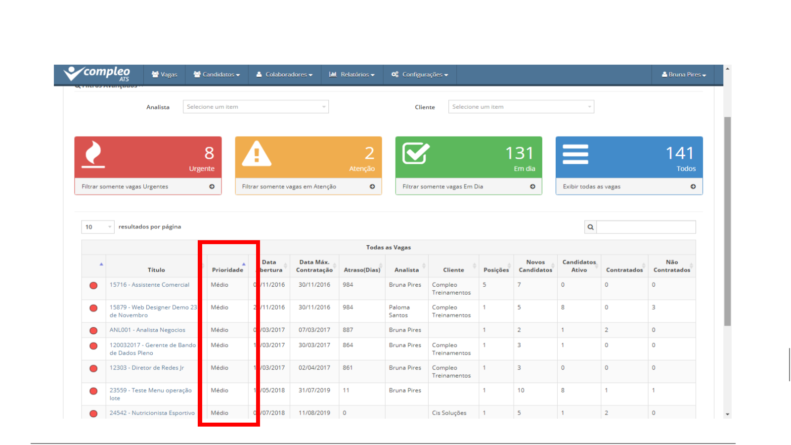Viewport: 791px width, 445px height.
Task: Open the Bruna Pires user menu
Action: coord(684,75)
